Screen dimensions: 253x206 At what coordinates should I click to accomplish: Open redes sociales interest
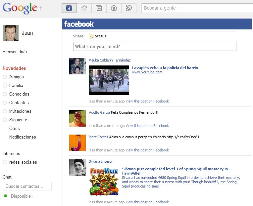pos(23,162)
